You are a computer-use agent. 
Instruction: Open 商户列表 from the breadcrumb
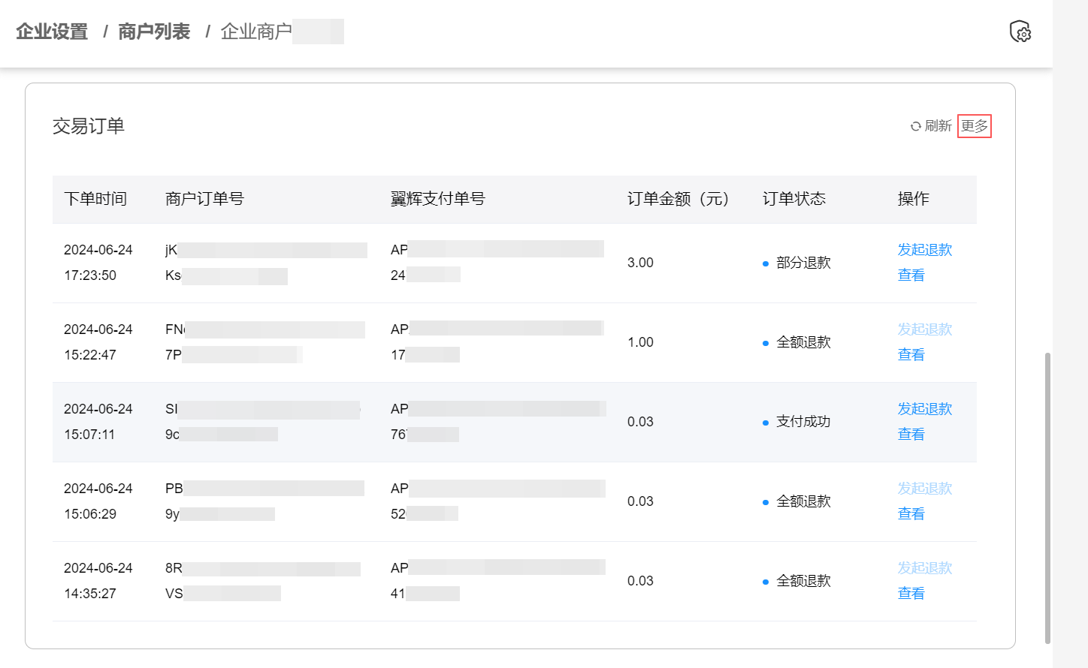point(153,32)
